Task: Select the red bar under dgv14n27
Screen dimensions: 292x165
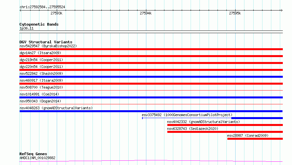Action: (x=151, y=56)
